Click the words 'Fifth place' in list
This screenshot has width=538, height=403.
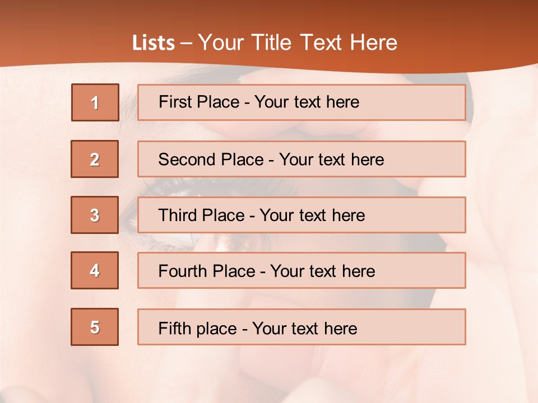click(198, 329)
